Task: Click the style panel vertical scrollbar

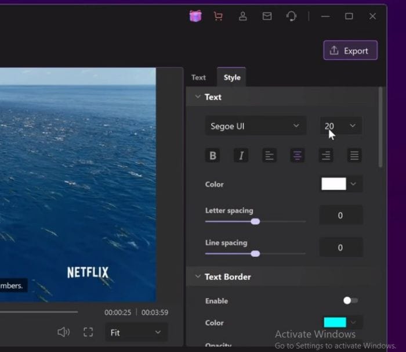Action: coord(380,127)
